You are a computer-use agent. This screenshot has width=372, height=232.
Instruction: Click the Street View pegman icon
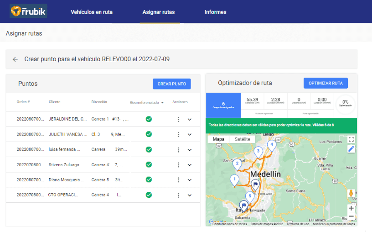(351, 194)
